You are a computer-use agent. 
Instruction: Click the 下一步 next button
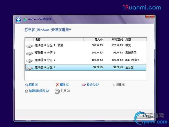(x=143, y=116)
